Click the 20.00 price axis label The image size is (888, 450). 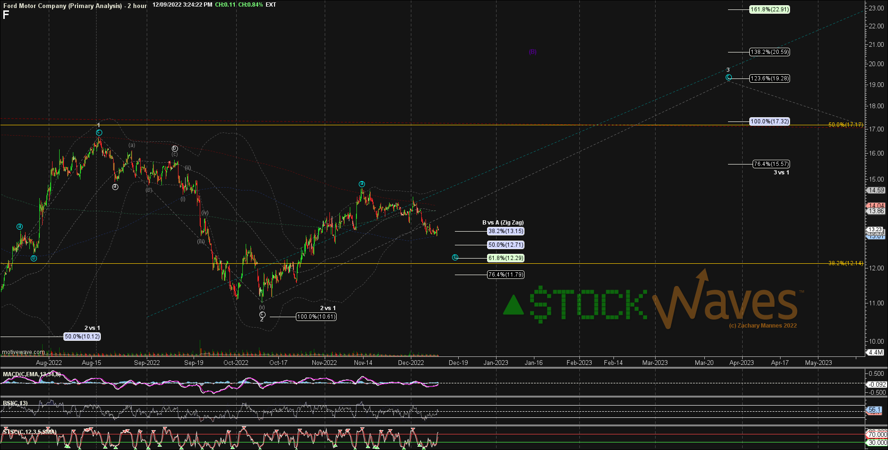(x=875, y=64)
